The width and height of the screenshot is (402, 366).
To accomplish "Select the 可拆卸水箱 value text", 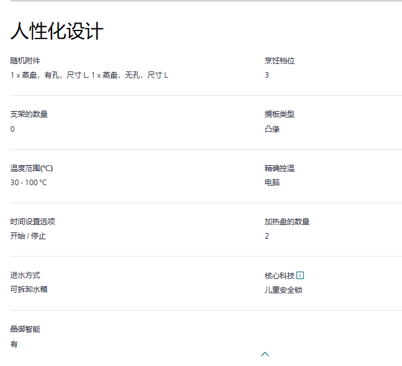I will 29,290.
